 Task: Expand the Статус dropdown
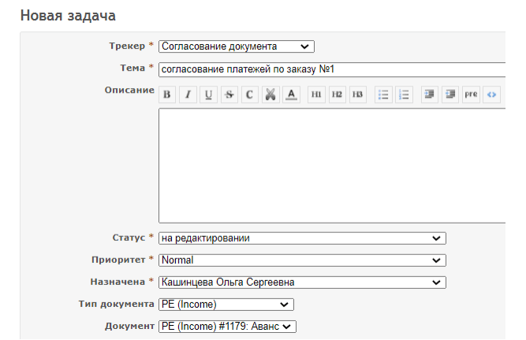point(302,238)
